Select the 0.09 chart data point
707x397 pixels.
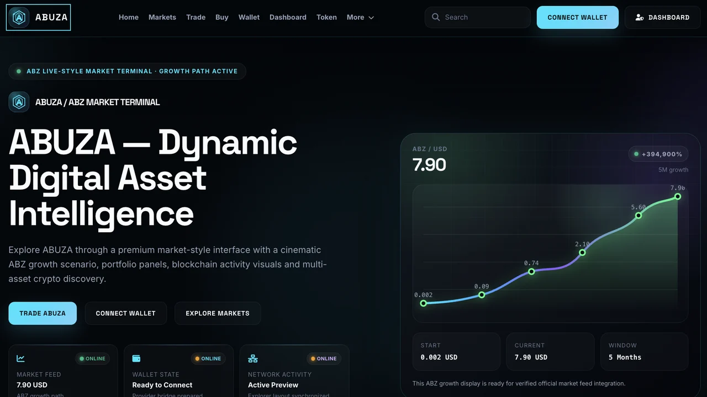coord(482,295)
